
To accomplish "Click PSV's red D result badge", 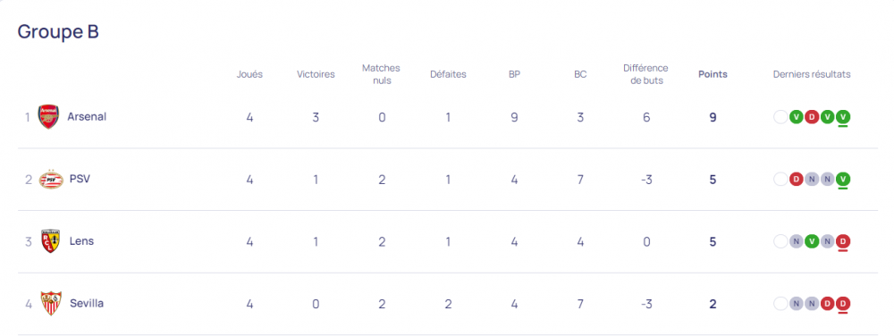I will pyautogui.click(x=796, y=180).
